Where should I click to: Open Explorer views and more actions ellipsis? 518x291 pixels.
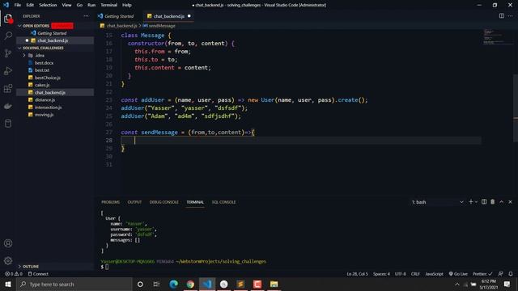click(x=86, y=16)
